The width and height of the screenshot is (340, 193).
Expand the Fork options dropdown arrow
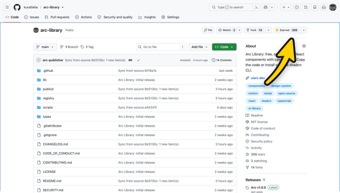click(268, 30)
